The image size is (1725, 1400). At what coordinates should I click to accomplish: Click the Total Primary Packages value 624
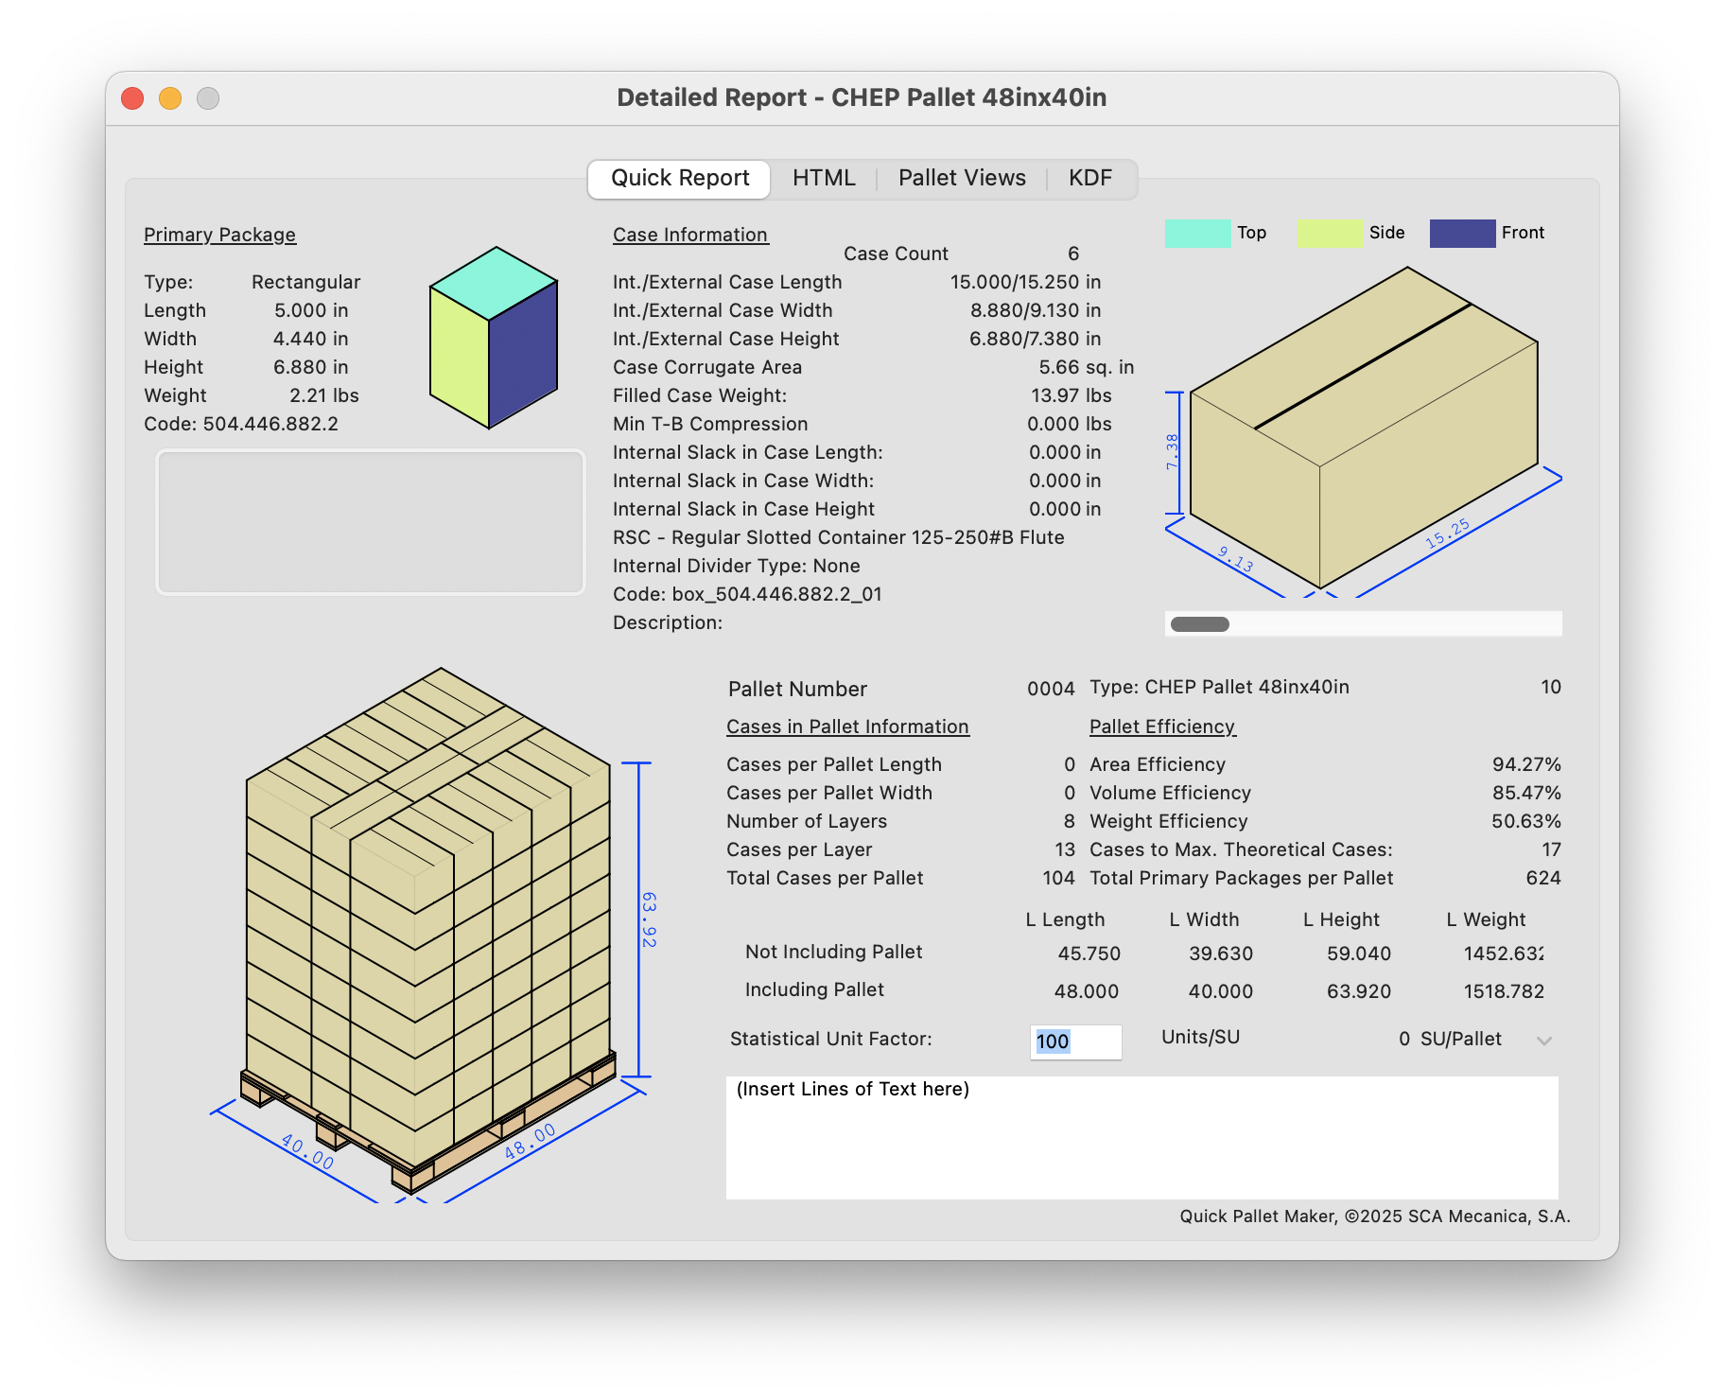click(x=1543, y=878)
